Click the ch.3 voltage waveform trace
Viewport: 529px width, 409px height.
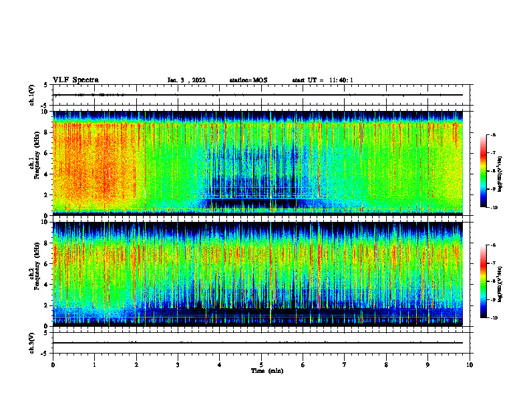pyautogui.click(x=258, y=343)
